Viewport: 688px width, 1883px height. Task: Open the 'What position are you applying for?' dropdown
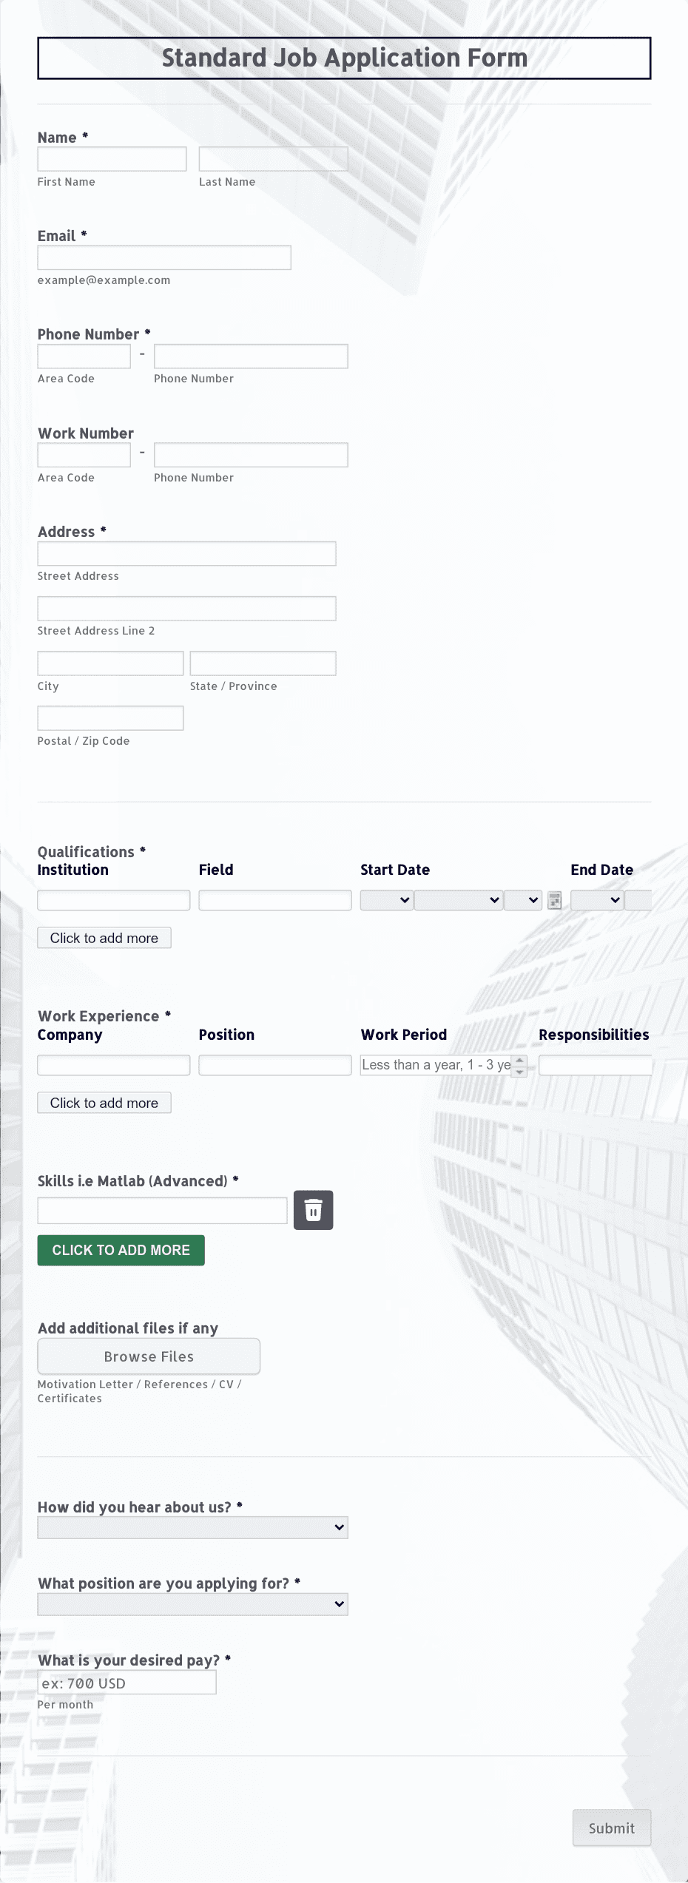(x=192, y=1604)
